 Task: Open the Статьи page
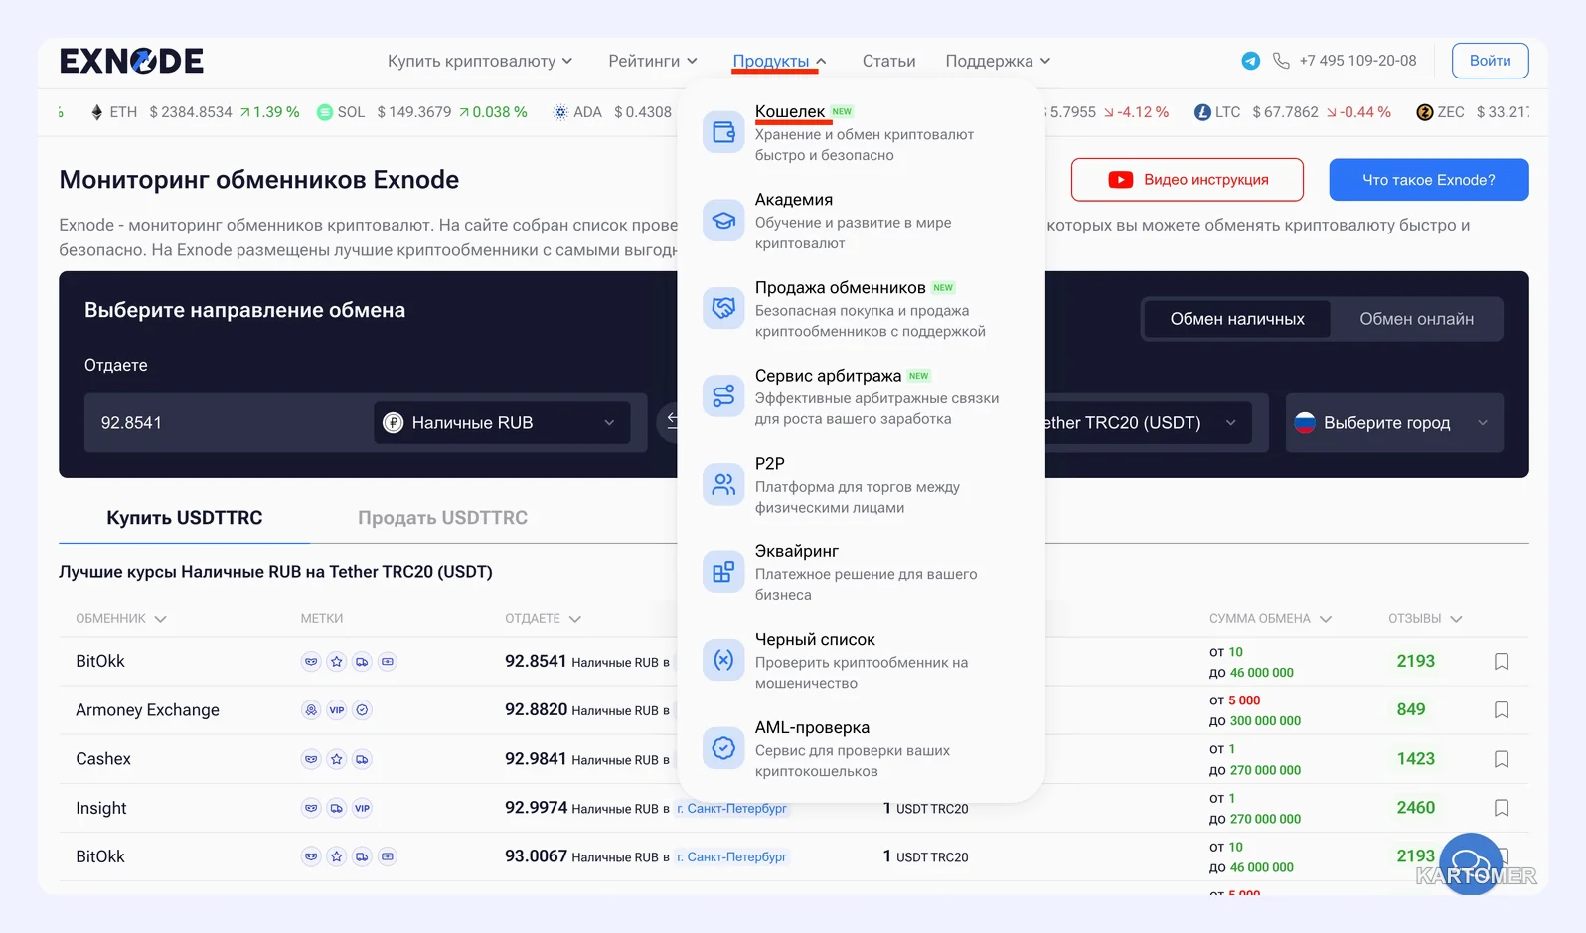[x=888, y=61]
